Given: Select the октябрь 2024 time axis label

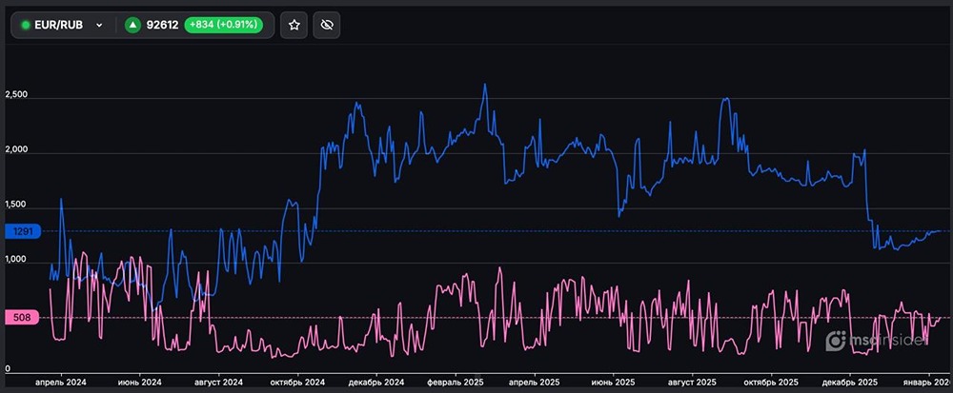Looking at the screenshot, I should pyautogui.click(x=298, y=382).
